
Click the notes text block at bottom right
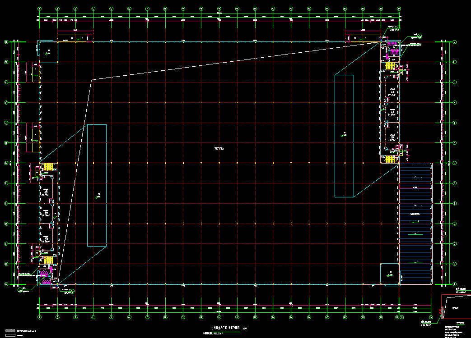pos(454,330)
